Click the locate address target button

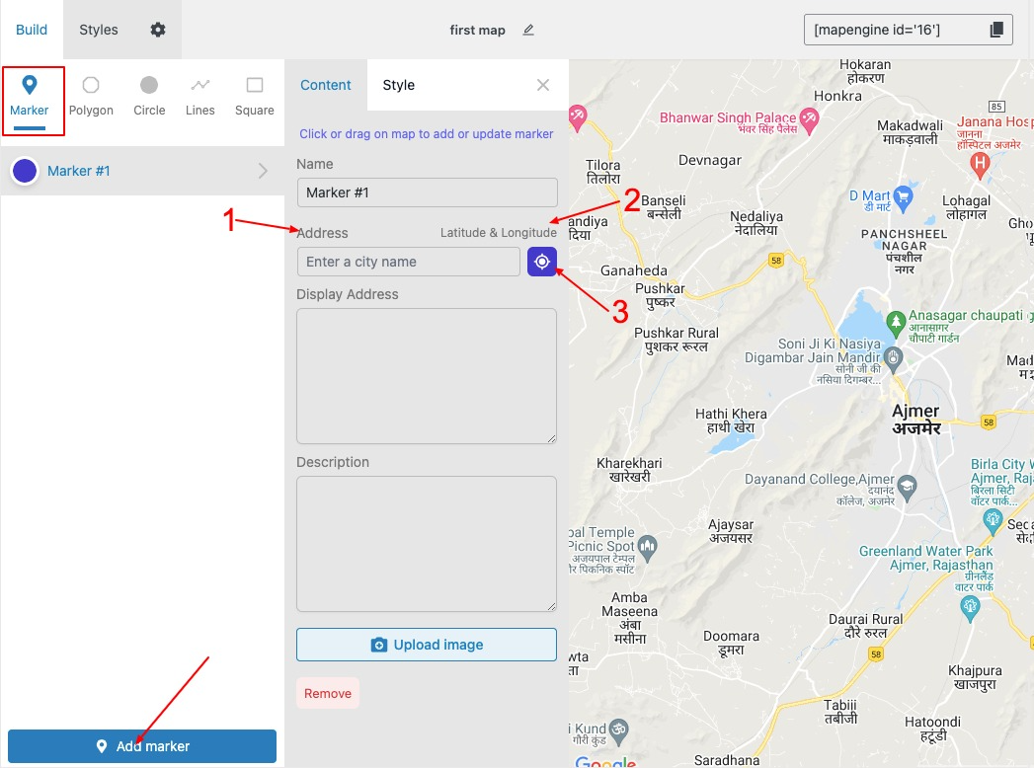[542, 262]
